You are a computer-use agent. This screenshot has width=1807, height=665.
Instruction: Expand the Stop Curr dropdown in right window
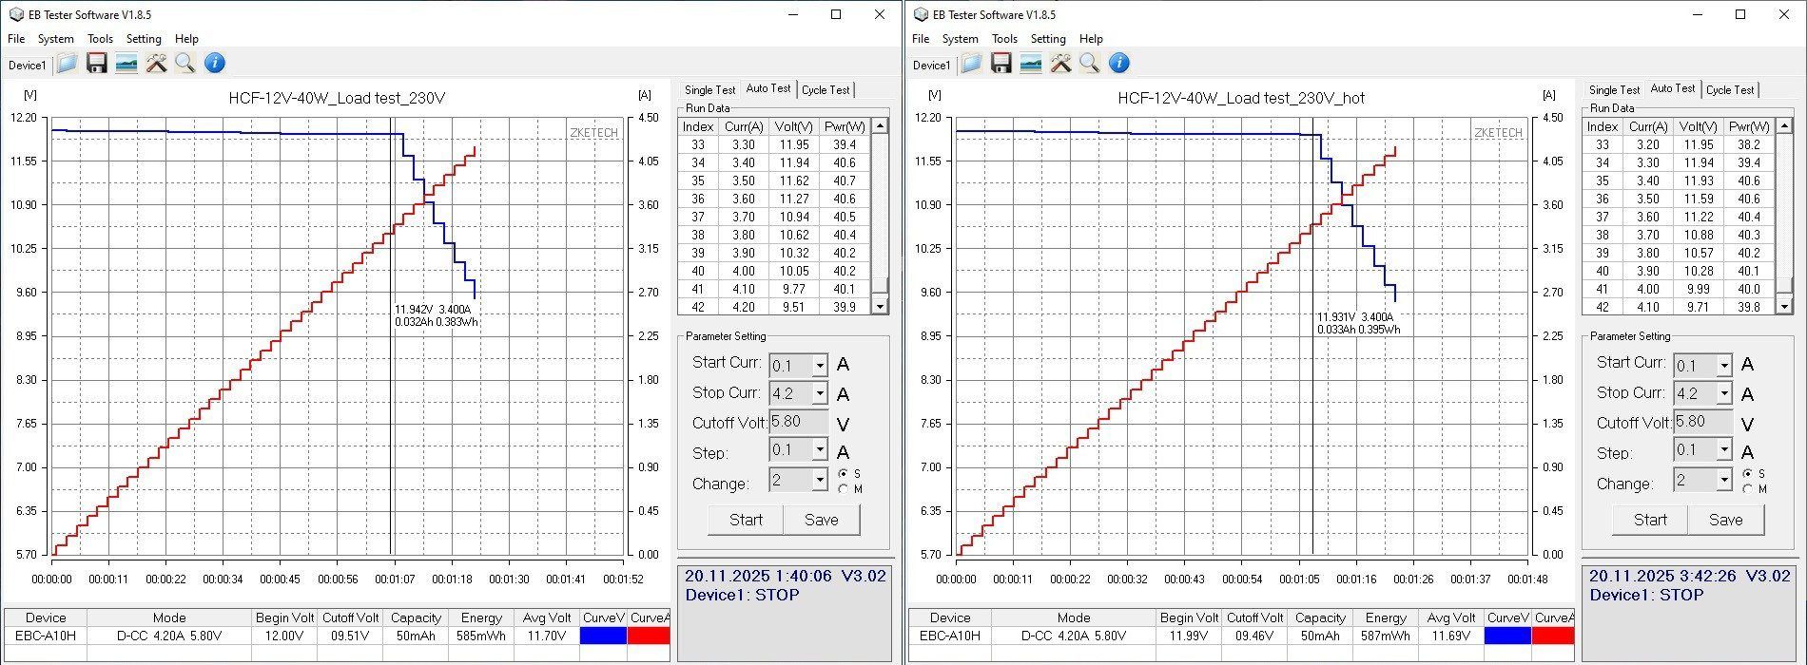pyautogui.click(x=1723, y=394)
